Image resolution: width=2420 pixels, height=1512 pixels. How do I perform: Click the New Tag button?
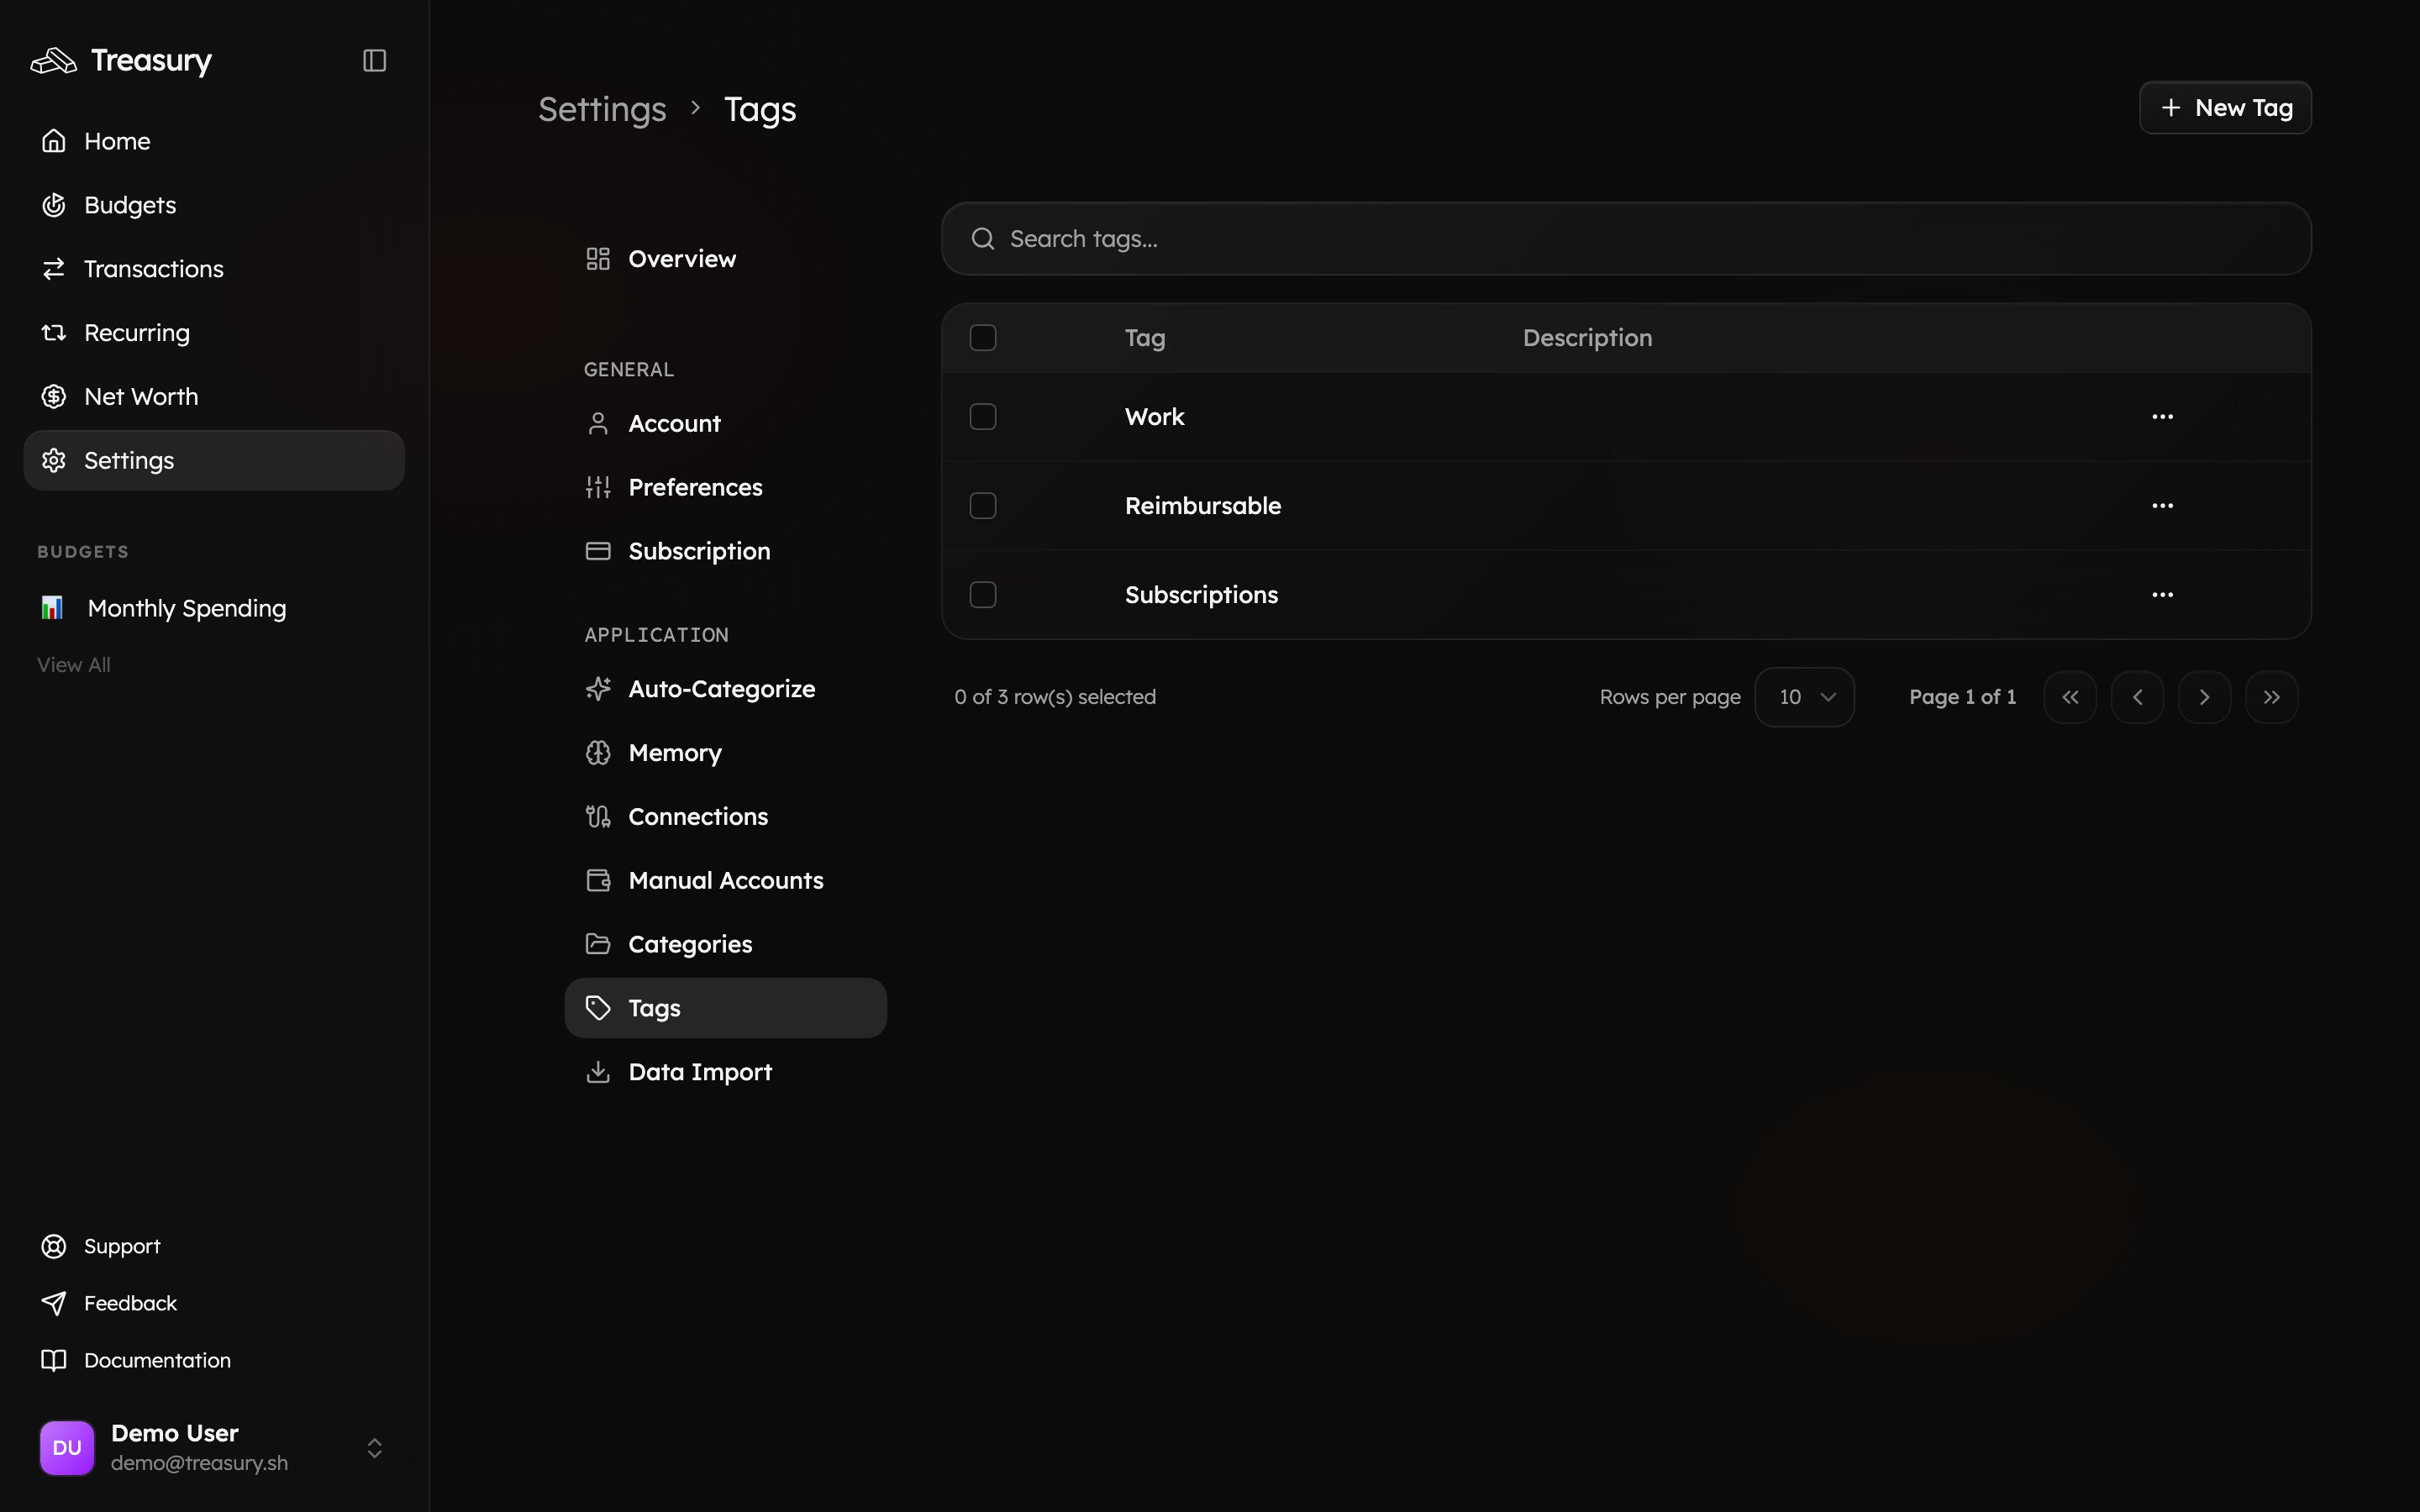pos(2225,108)
